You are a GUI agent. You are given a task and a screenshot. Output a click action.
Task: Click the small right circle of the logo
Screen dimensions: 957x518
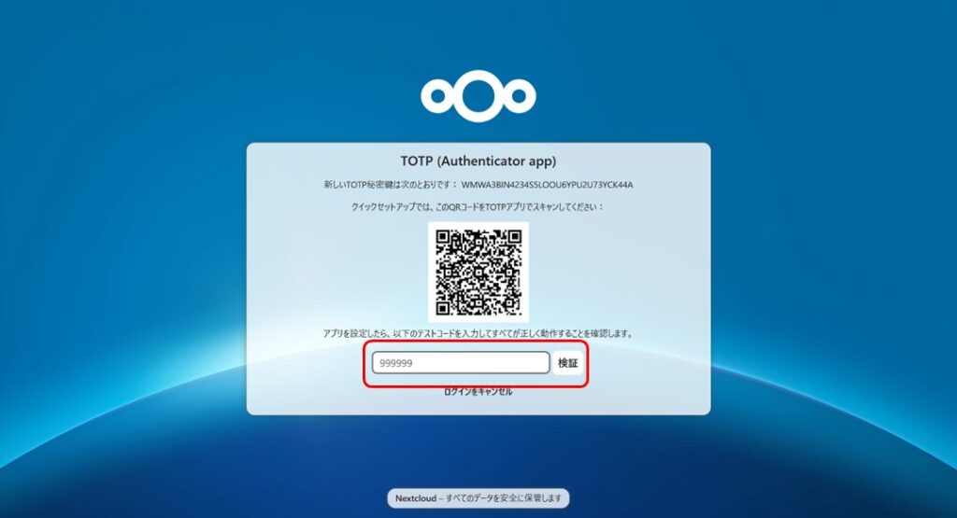520,96
